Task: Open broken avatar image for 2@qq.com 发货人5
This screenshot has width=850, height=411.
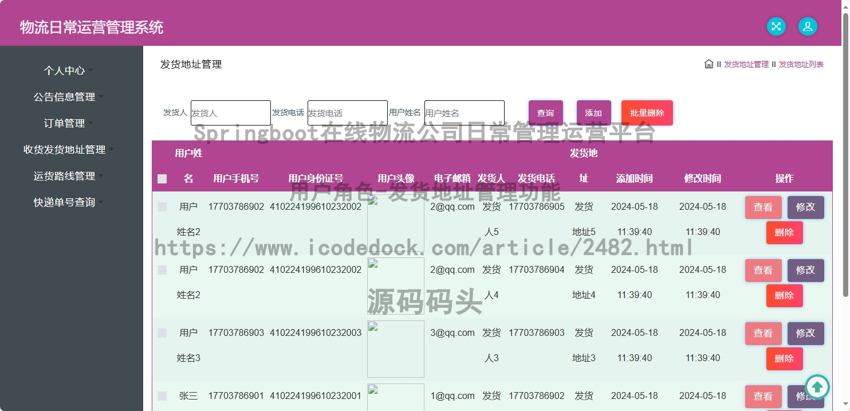Action: click(396, 222)
